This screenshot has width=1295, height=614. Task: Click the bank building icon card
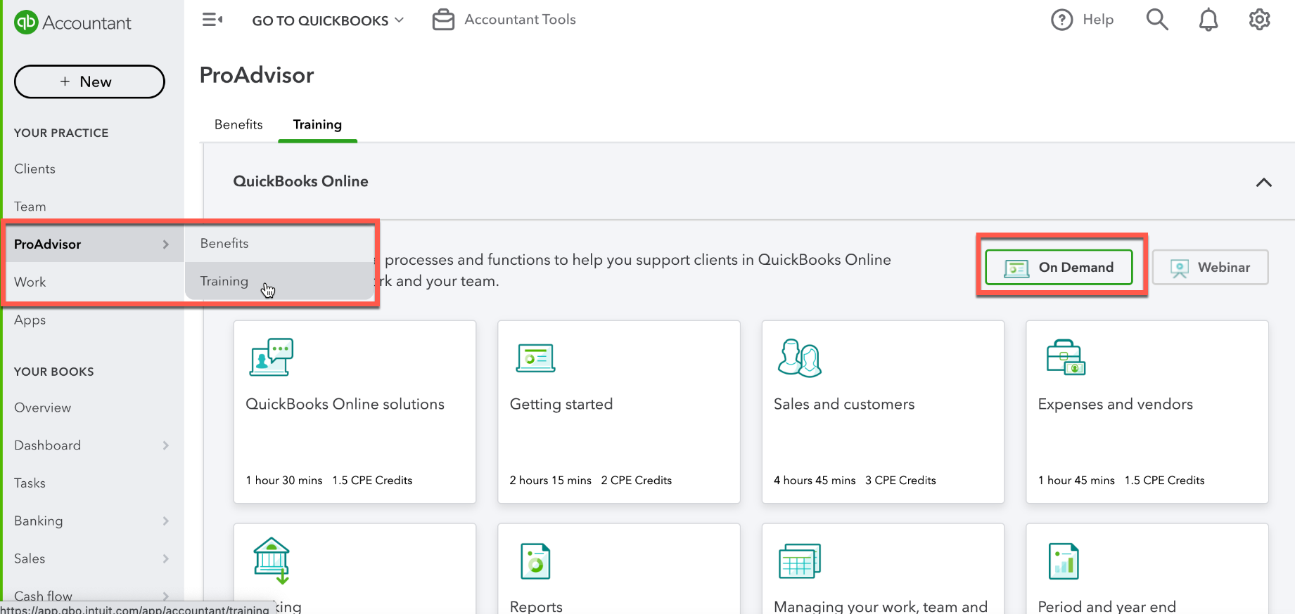272,561
